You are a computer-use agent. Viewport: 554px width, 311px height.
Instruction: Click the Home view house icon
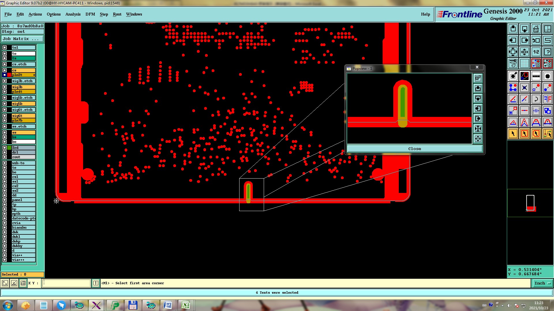[x=536, y=29]
